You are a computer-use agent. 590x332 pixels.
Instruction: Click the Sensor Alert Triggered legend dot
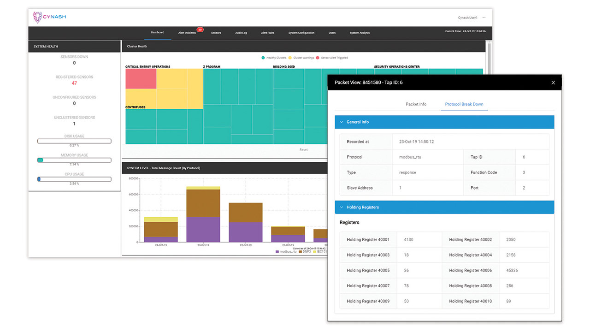[x=318, y=58]
